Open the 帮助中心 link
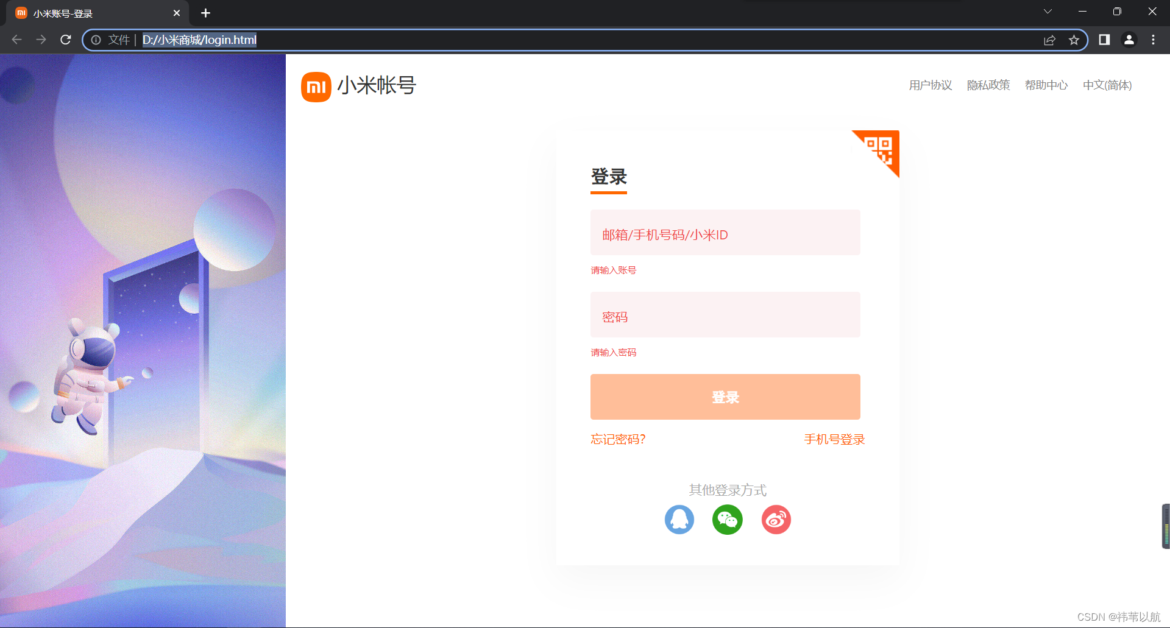The height and width of the screenshot is (628, 1170). pos(1046,85)
